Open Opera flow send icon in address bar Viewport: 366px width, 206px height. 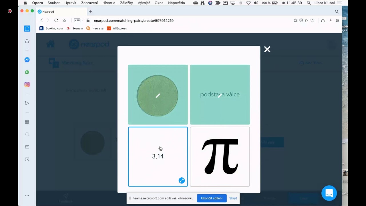coord(306,20)
